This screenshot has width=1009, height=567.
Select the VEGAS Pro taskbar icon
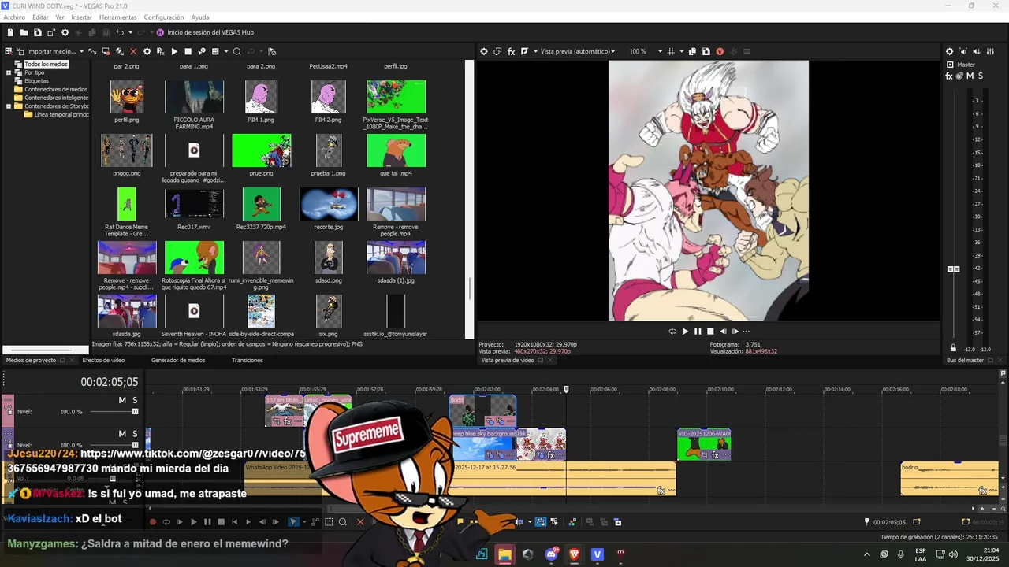pos(597,554)
